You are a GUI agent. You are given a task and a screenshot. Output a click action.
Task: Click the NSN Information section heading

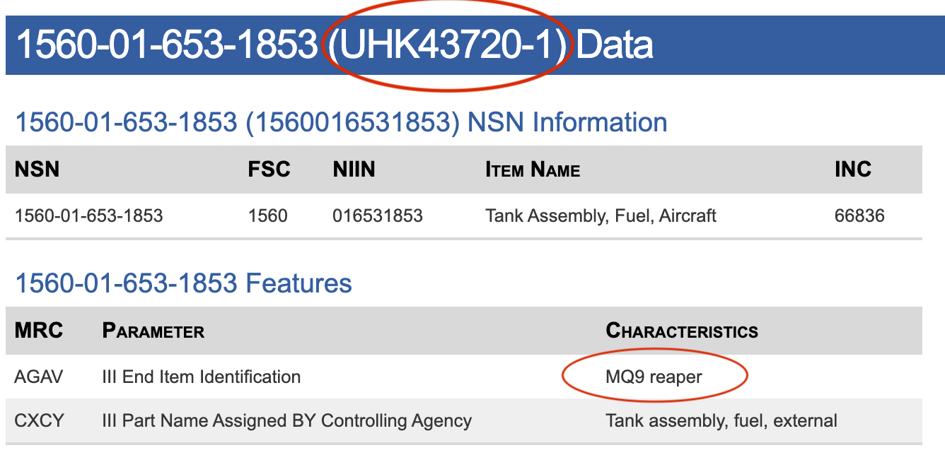coord(341,122)
